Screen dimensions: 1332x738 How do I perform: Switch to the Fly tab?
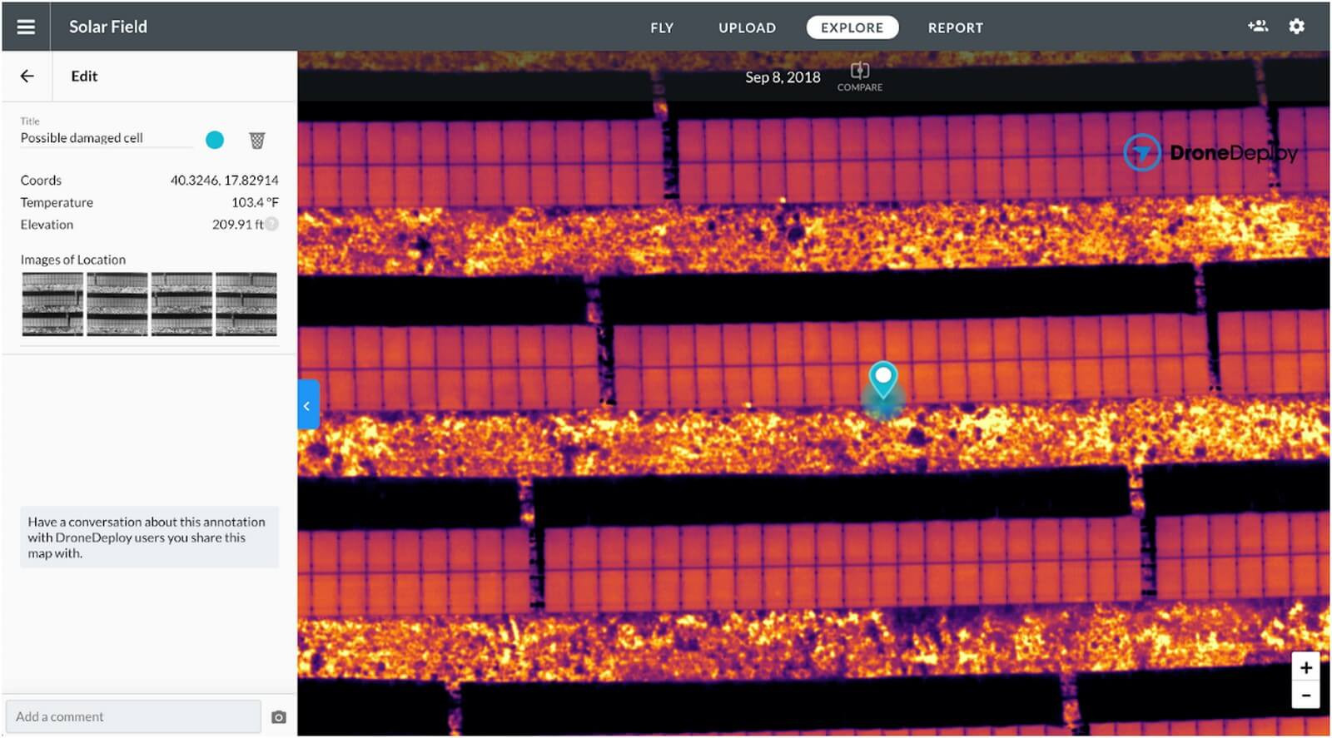click(662, 27)
